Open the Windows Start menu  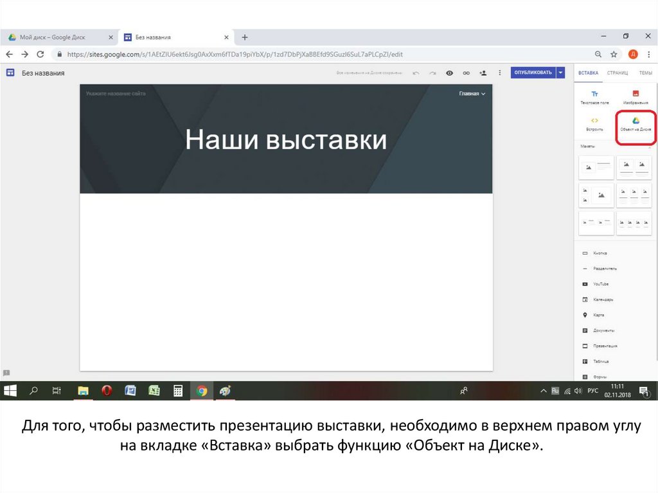(10, 391)
